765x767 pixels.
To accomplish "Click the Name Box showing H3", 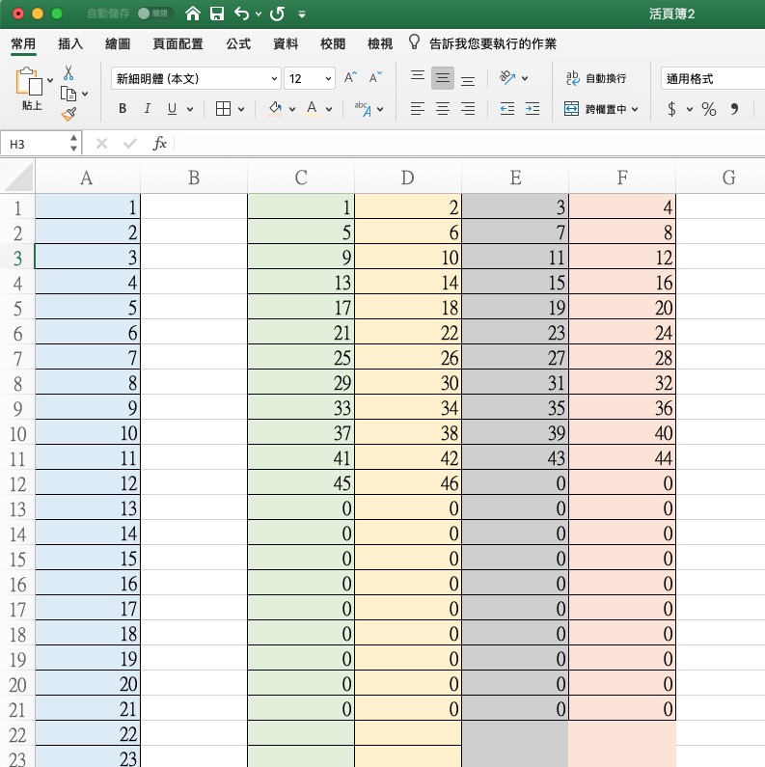I will (37, 144).
